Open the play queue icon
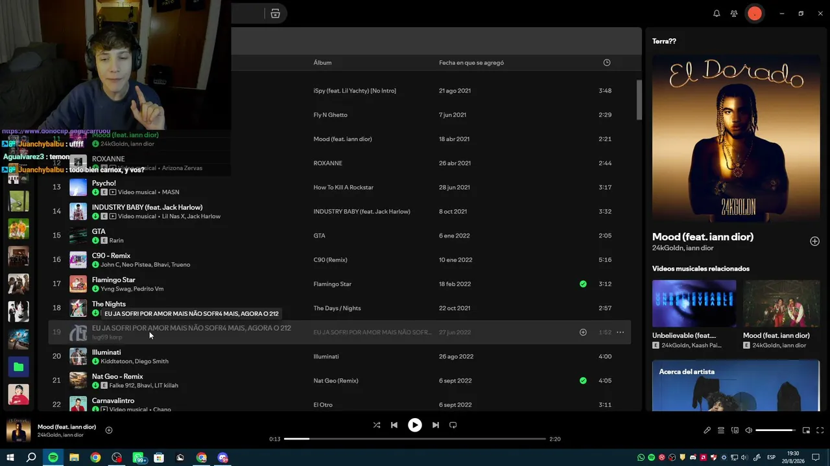This screenshot has height=466, width=830. [x=721, y=430]
